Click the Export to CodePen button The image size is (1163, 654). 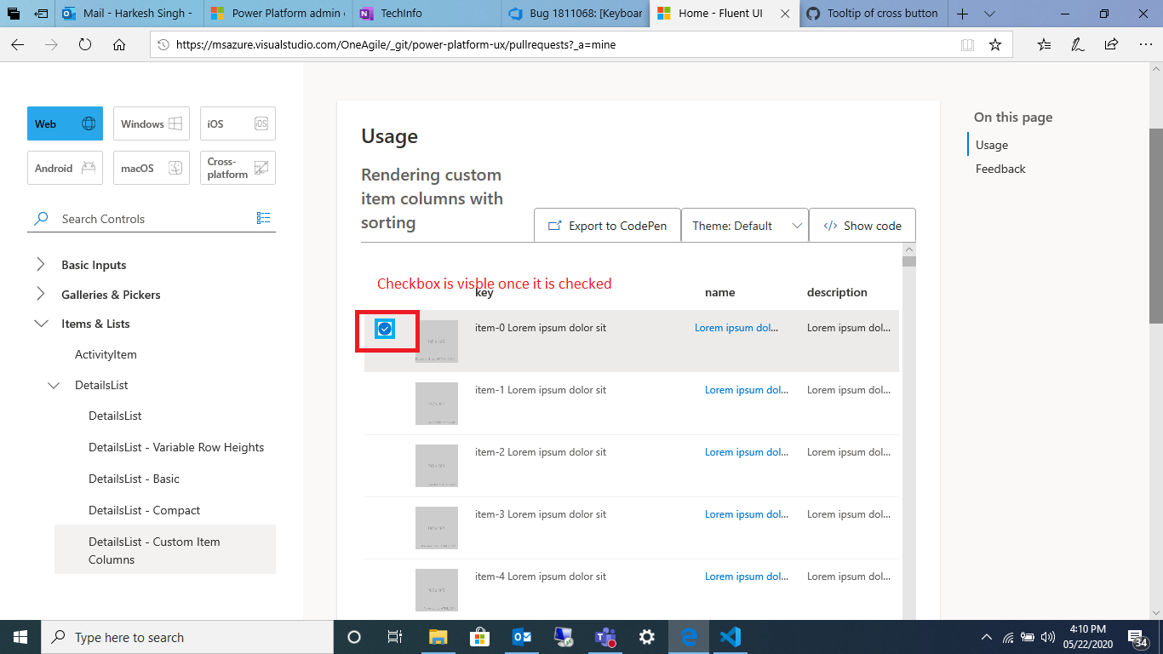pos(607,225)
